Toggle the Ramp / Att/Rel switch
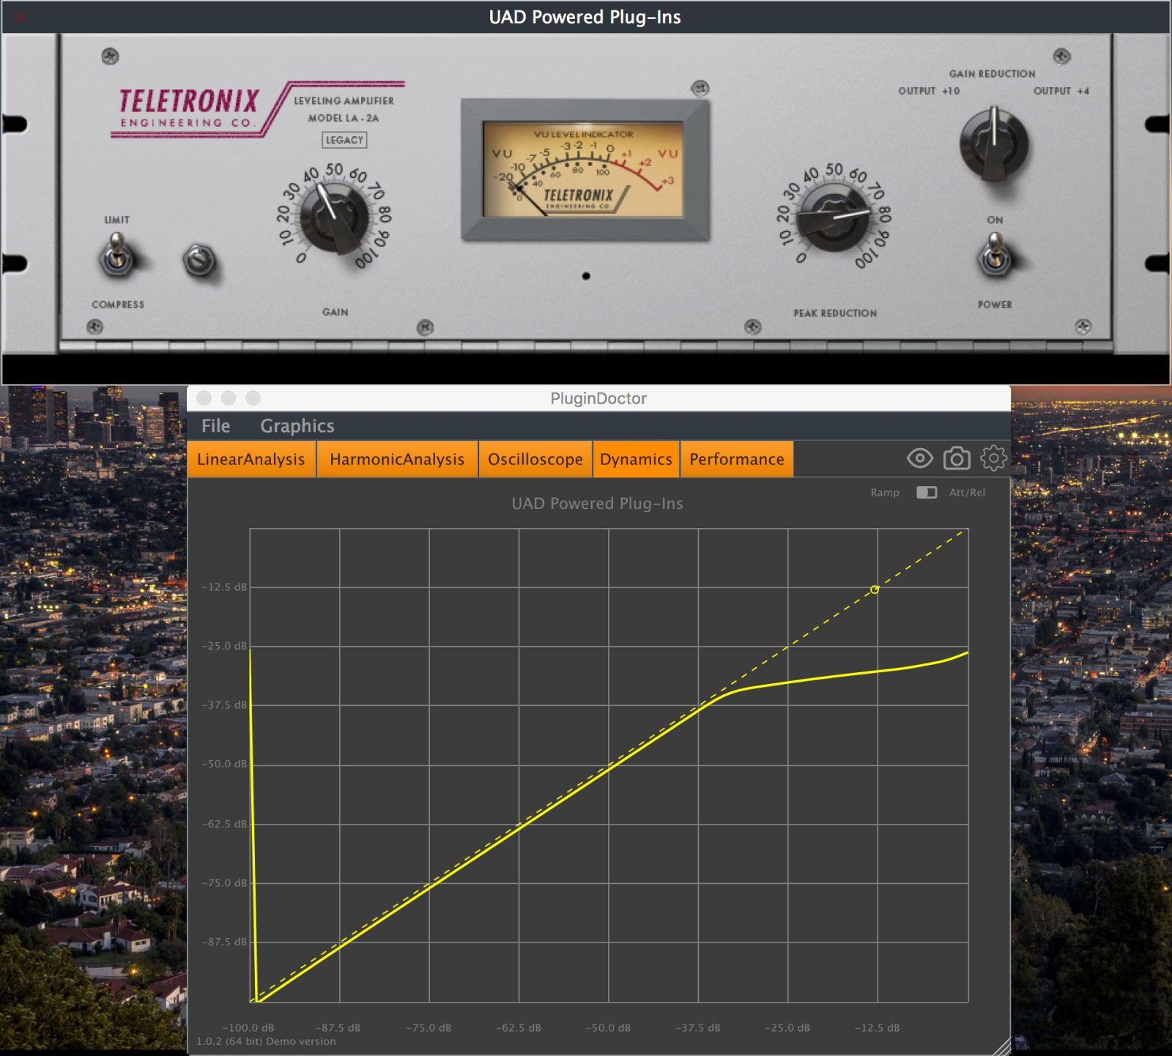 (927, 493)
